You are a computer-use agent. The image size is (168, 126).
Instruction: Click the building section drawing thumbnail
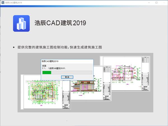pyautogui.click(x=125, y=74)
